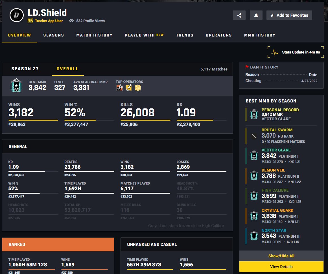Click the Demon Veil rank emblem
This screenshot has height=274, width=328.
tap(254, 175)
